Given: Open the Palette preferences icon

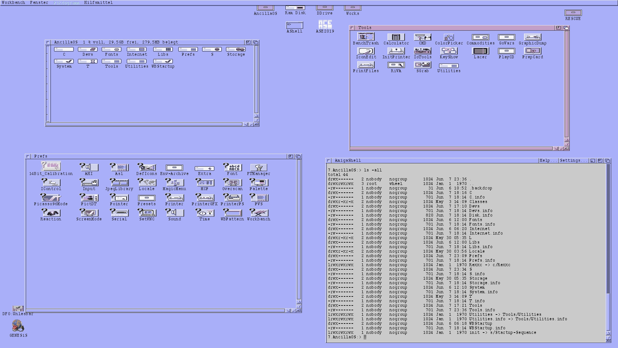Looking at the screenshot, I should point(258,182).
